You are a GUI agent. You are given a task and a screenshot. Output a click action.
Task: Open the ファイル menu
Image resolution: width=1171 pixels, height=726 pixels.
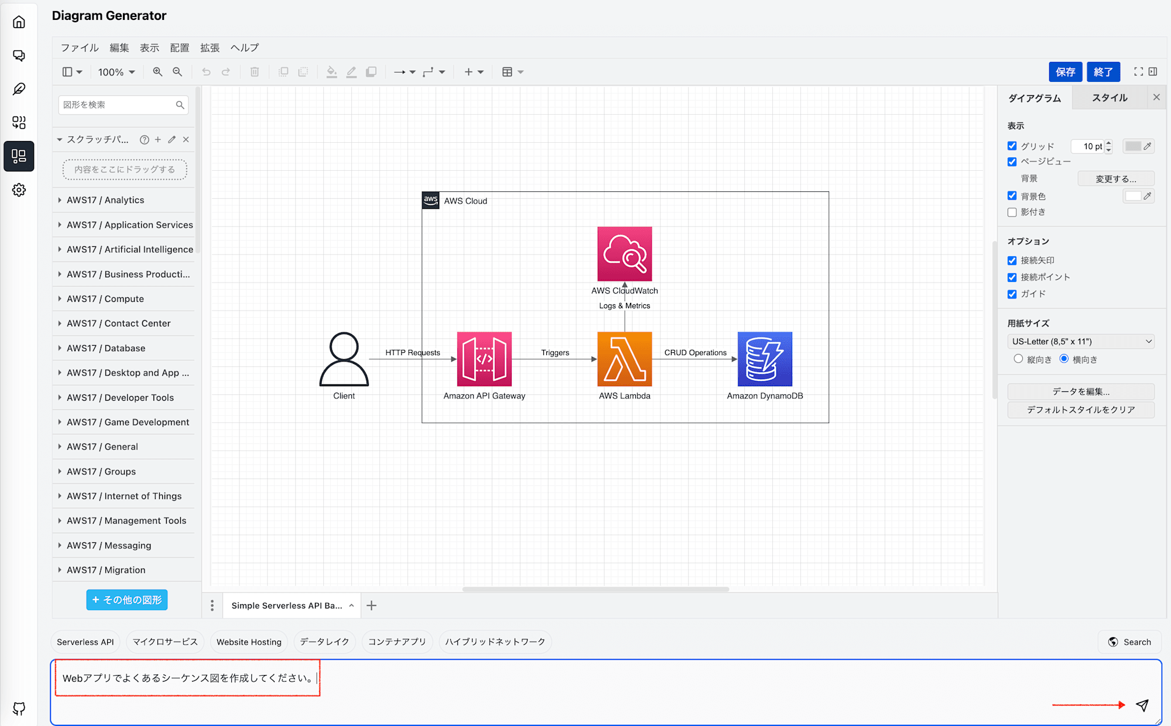(81, 47)
